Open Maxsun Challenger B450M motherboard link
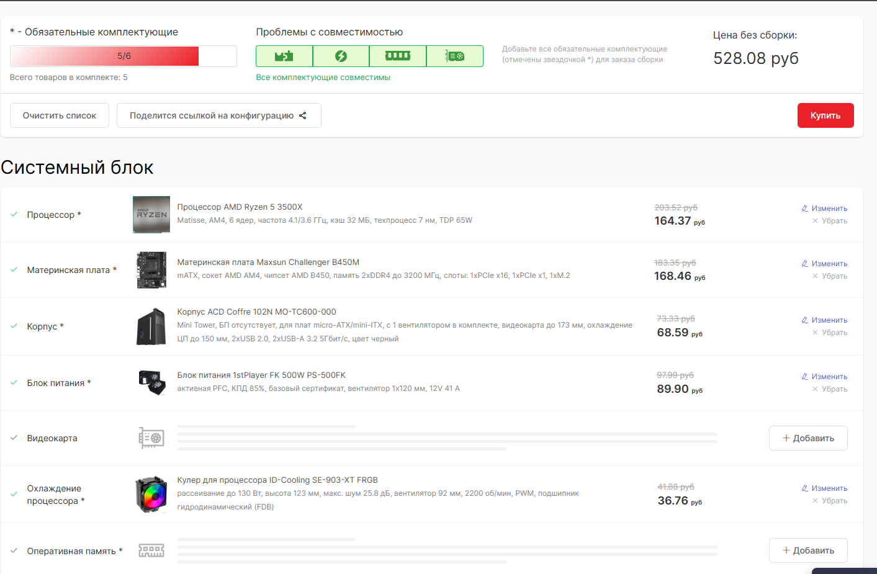This screenshot has width=877, height=574. pyautogui.click(x=268, y=262)
